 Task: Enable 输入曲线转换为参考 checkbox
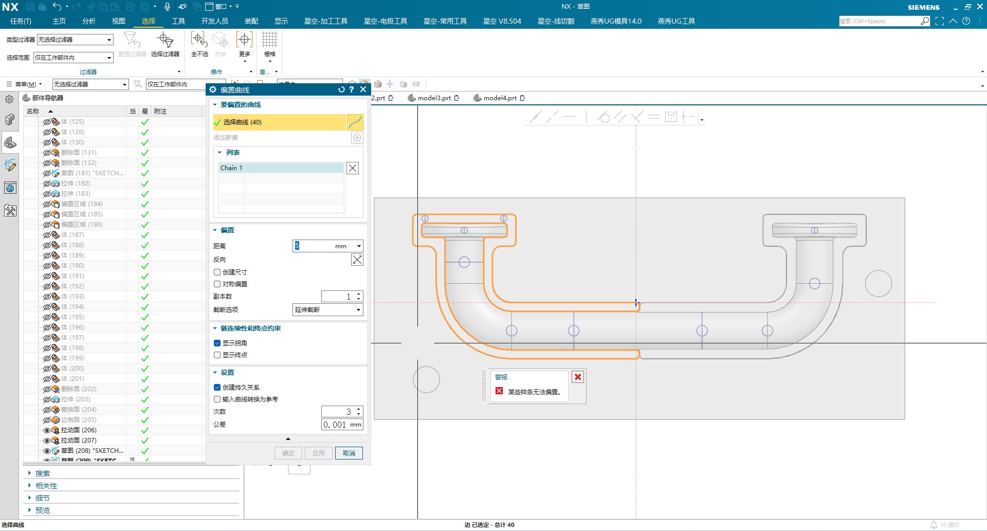(217, 399)
